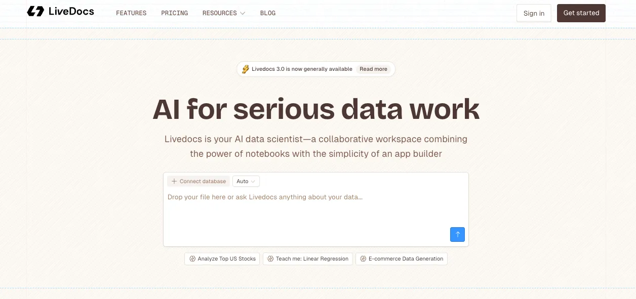Screen dimensions: 636x299
Task: Open the BLOG section
Action: 268,13
